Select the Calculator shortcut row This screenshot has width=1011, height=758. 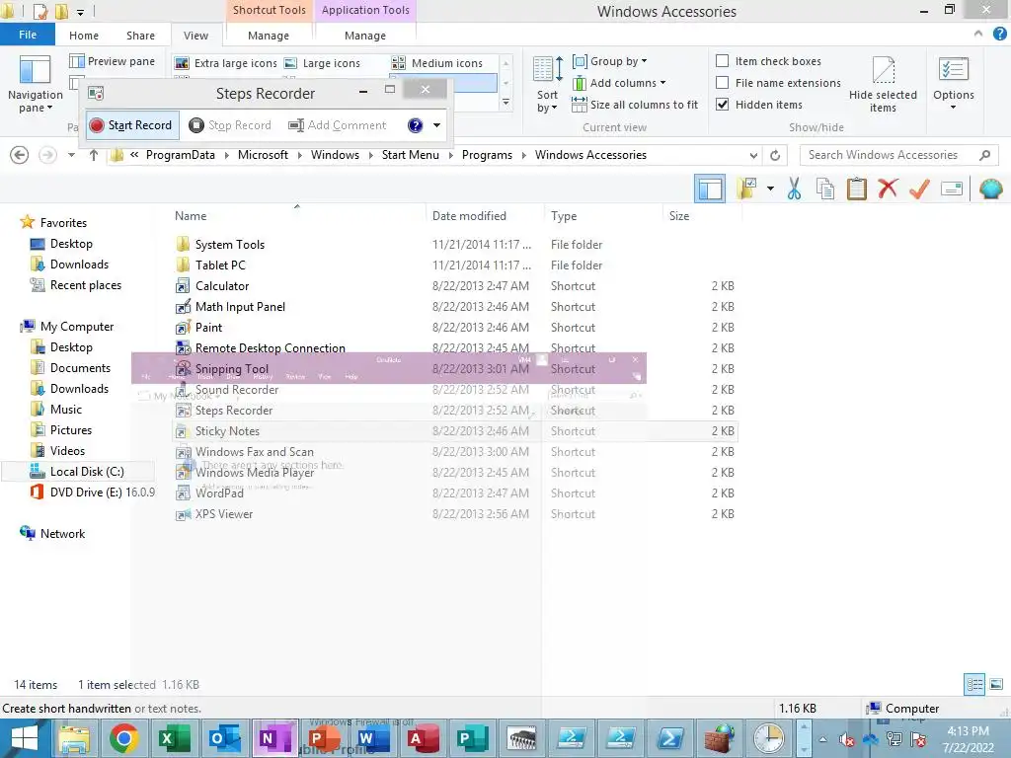tap(454, 285)
